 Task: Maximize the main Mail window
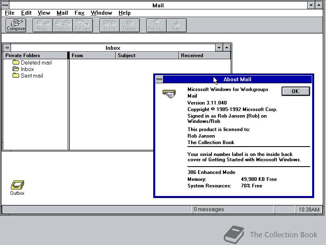coord(319,5)
